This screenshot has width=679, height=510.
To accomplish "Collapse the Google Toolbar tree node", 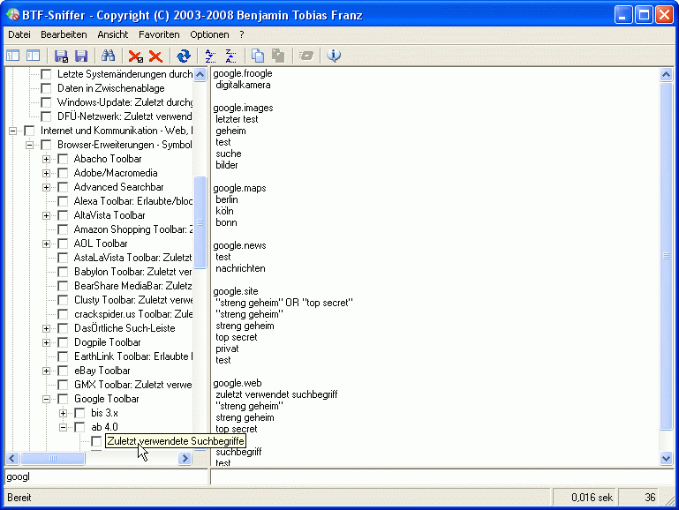I will coord(47,399).
